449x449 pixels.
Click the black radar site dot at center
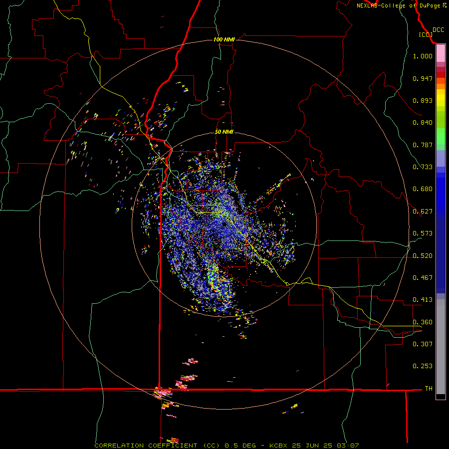pos(225,225)
